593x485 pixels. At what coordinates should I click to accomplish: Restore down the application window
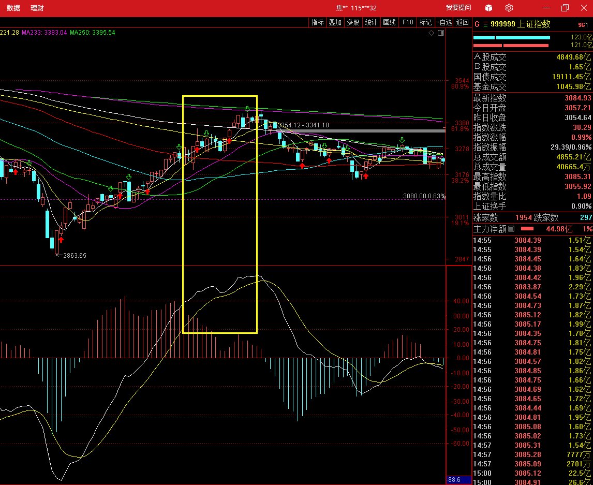[565, 8]
